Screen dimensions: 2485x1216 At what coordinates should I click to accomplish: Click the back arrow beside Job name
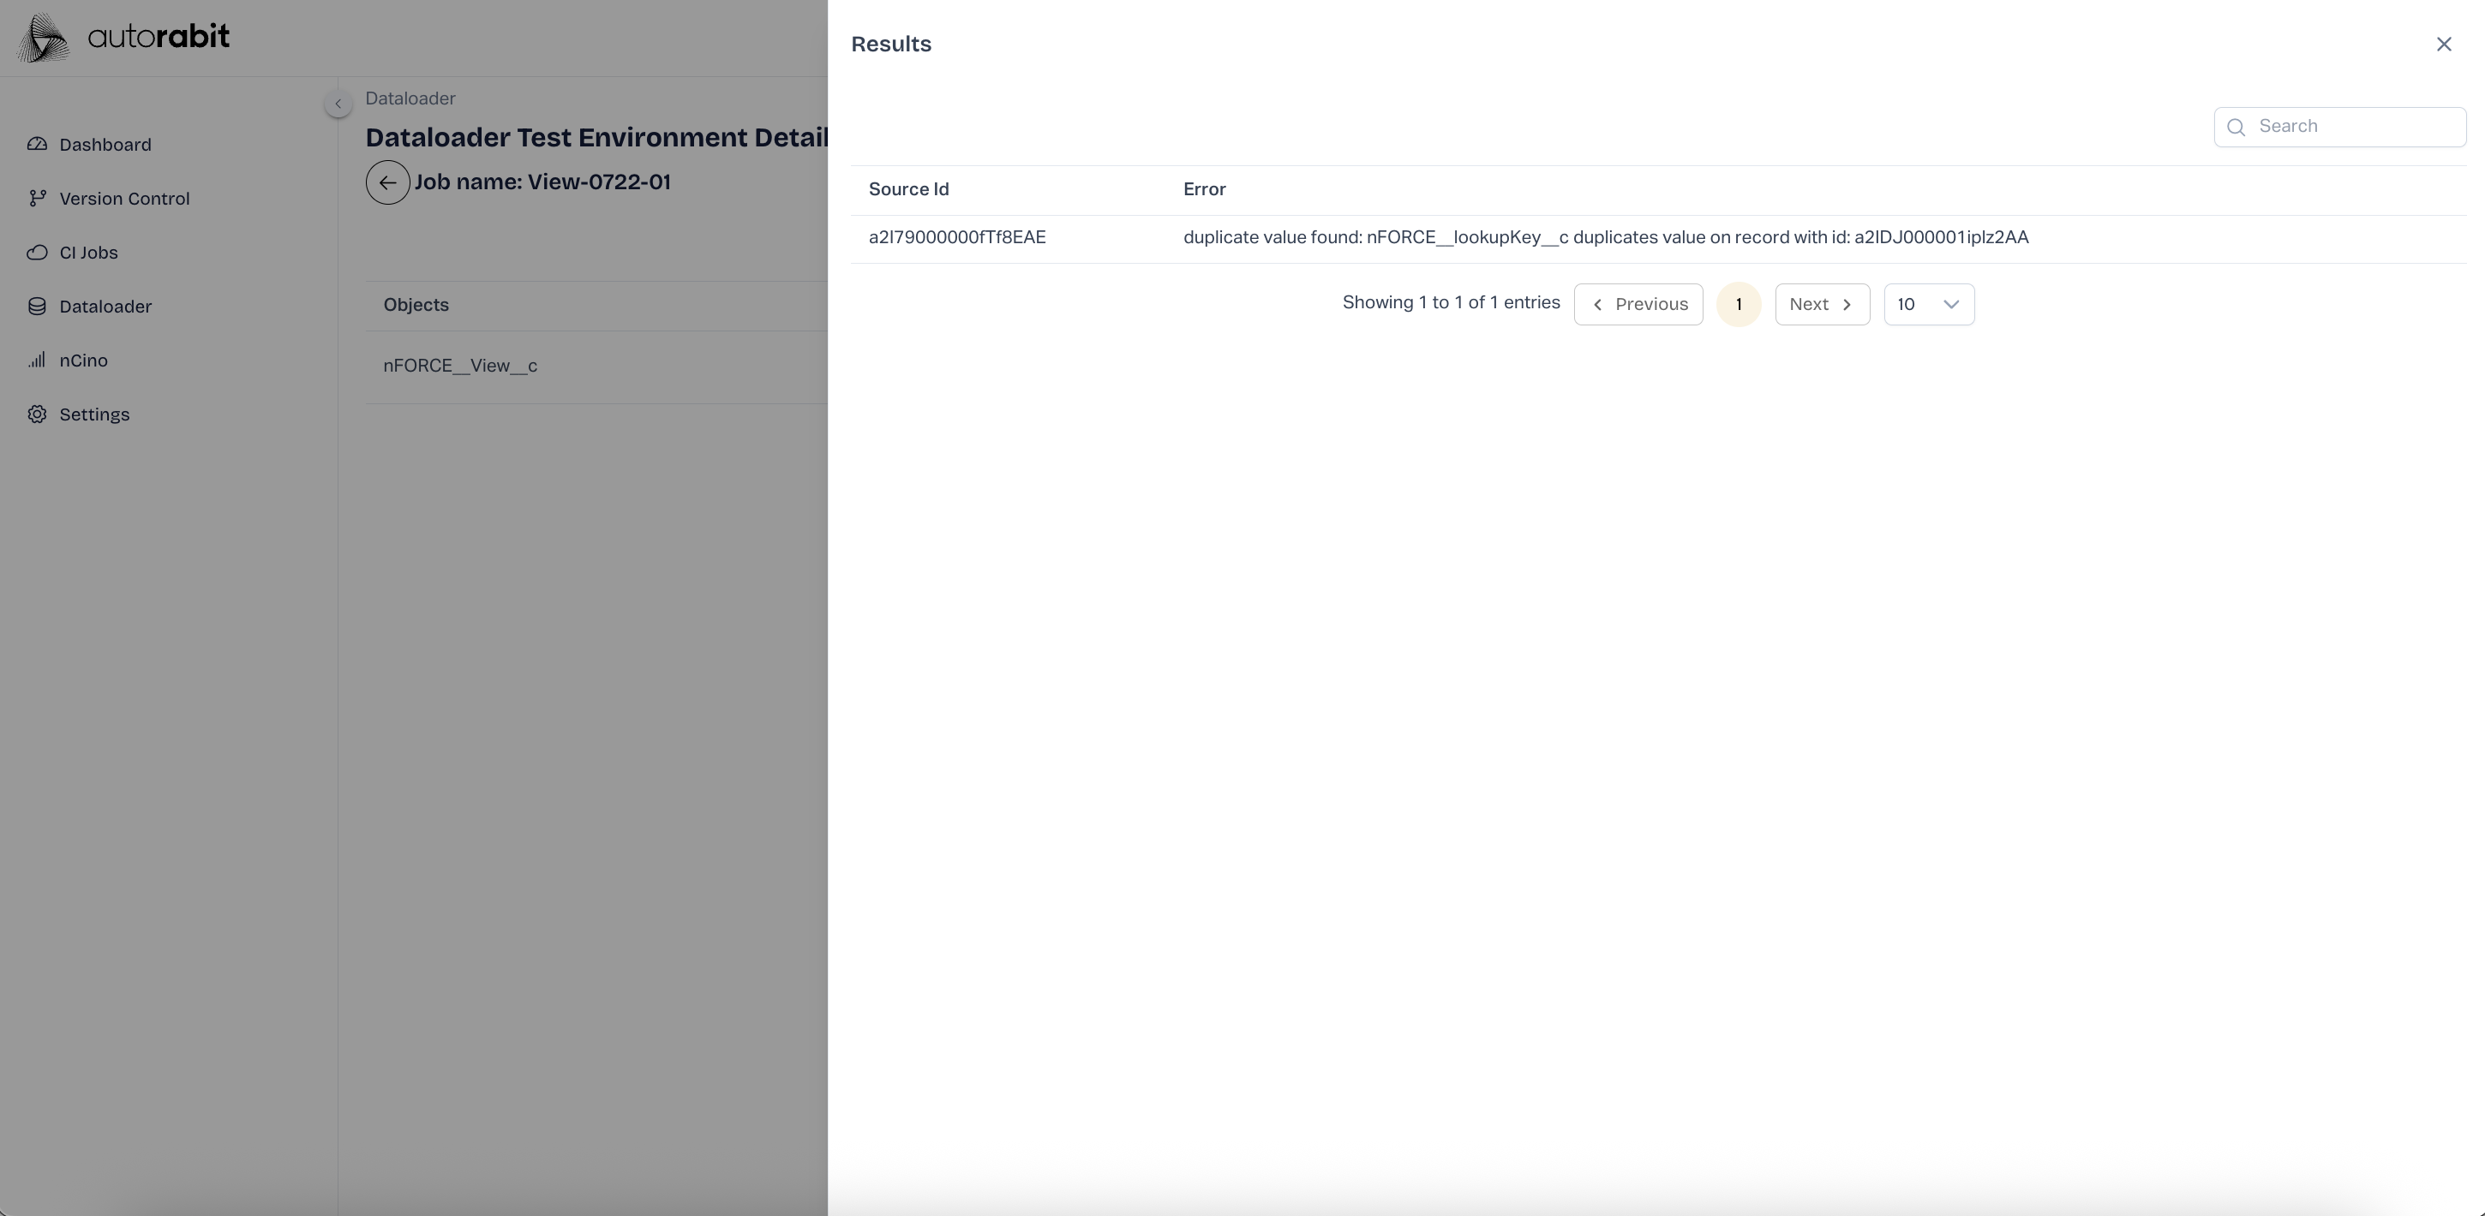pos(388,182)
